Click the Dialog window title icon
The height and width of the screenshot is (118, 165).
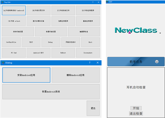click(x=3, y=63)
